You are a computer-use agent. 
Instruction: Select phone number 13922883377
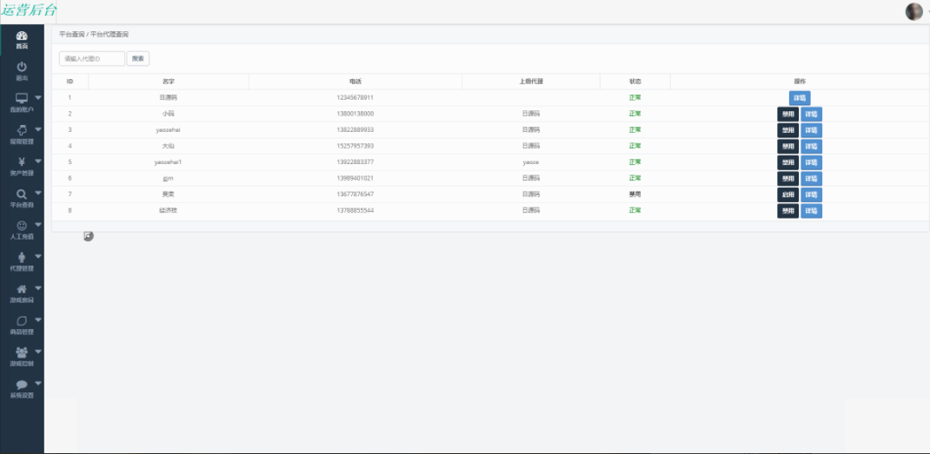point(355,161)
